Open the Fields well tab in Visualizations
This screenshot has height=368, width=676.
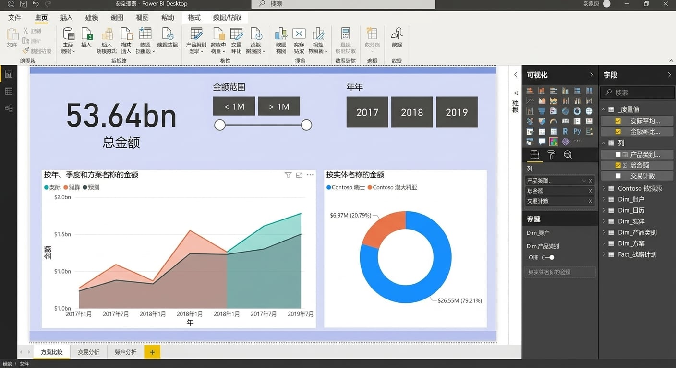click(534, 155)
